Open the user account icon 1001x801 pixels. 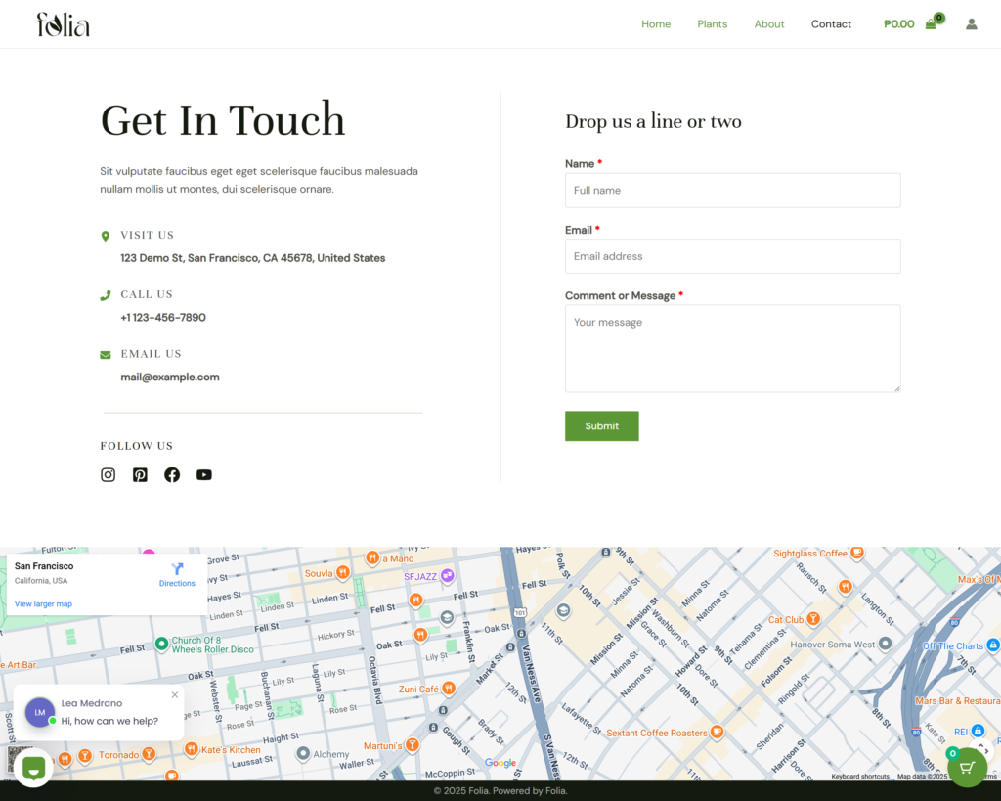point(971,24)
